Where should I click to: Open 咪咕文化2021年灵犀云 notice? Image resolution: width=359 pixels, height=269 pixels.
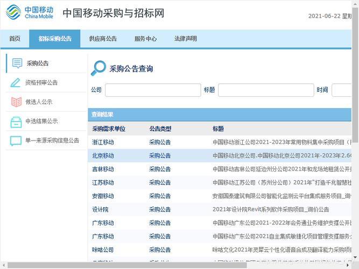pos(282,250)
